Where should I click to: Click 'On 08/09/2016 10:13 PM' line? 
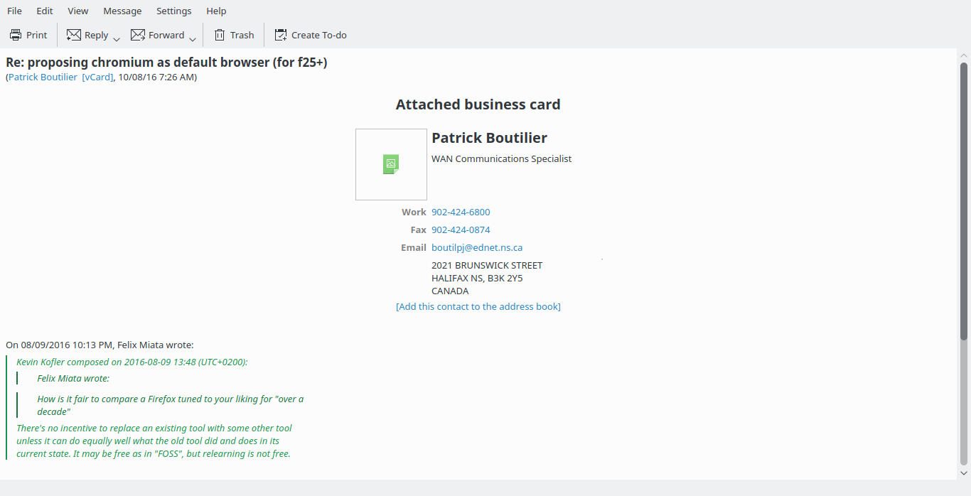coord(100,345)
